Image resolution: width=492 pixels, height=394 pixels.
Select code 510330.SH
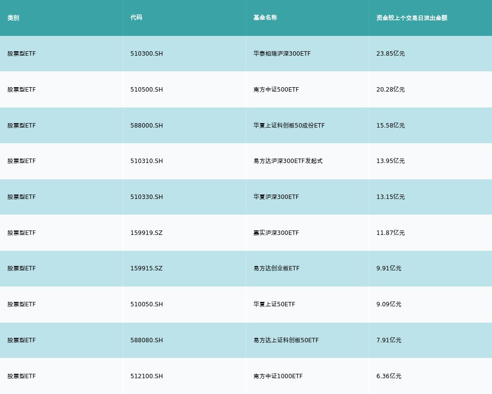147,197
